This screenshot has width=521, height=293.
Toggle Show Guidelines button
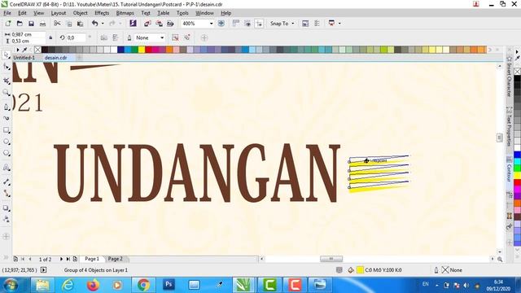pos(259,24)
